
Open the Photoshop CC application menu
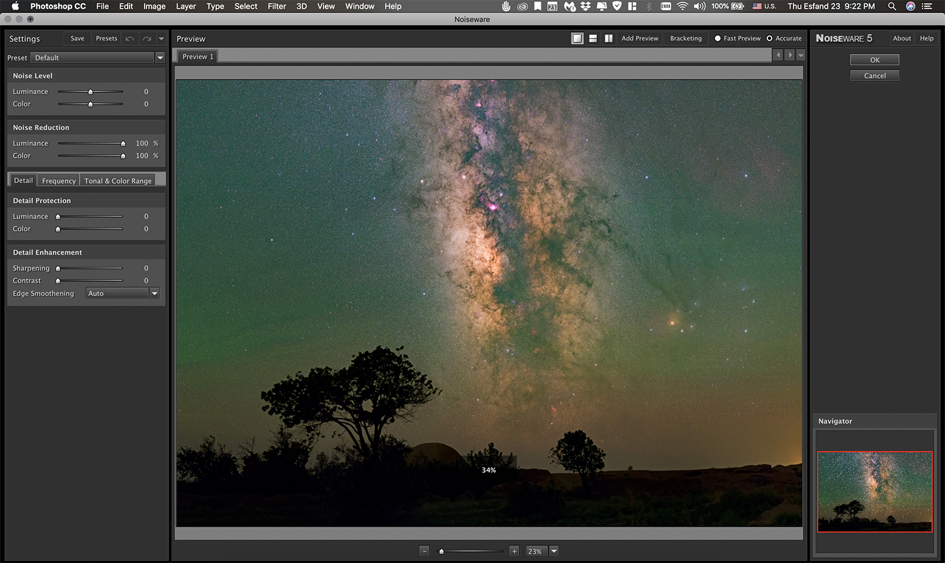[58, 6]
